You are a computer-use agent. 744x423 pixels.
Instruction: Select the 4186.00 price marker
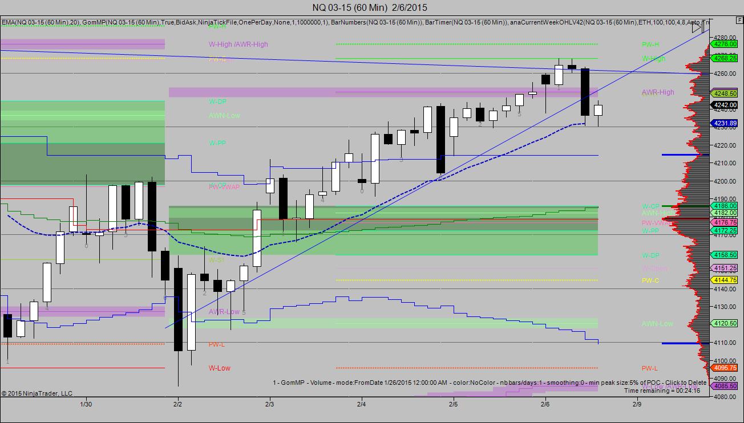point(725,206)
